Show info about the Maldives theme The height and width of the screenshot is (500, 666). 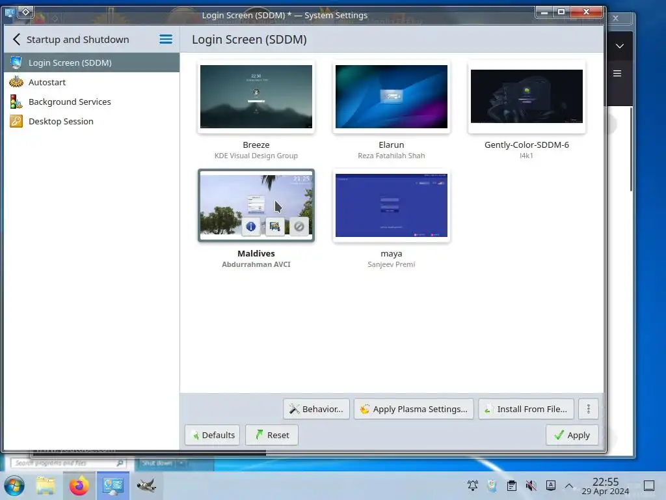coord(250,226)
